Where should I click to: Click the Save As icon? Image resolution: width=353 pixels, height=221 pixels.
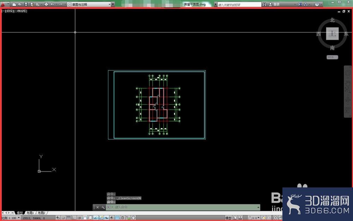click(x=32, y=4)
